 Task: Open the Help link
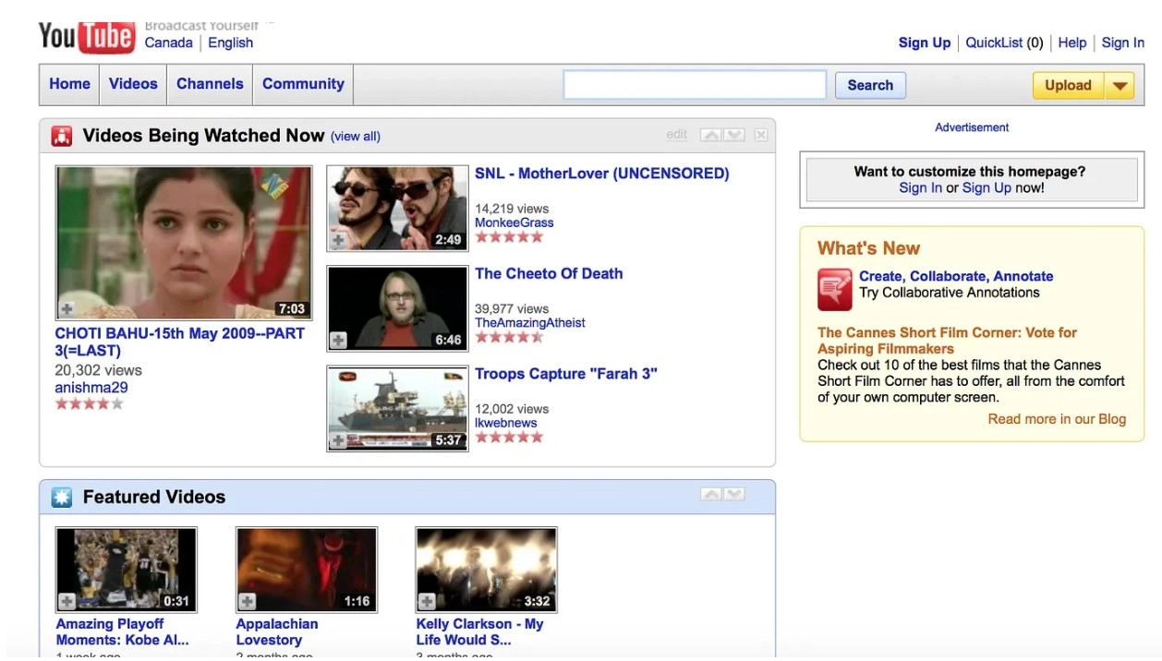click(x=1072, y=42)
